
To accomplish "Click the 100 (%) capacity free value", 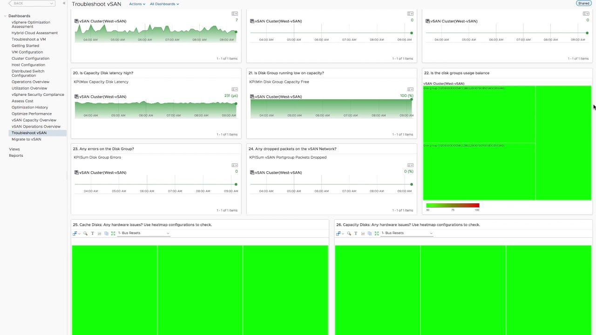I will coord(406,96).
